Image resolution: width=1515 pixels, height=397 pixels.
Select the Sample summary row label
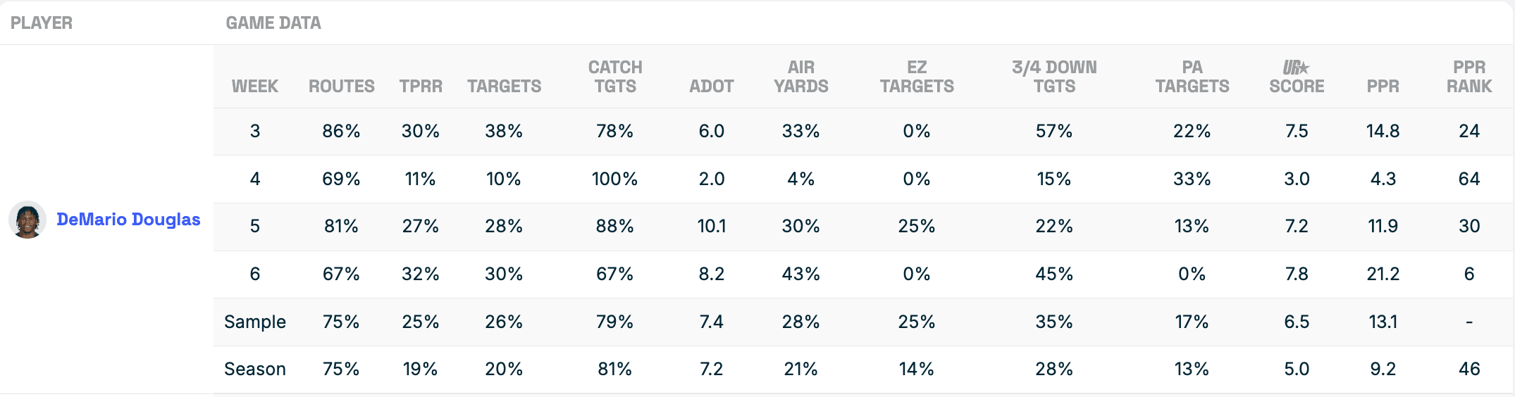(x=254, y=322)
